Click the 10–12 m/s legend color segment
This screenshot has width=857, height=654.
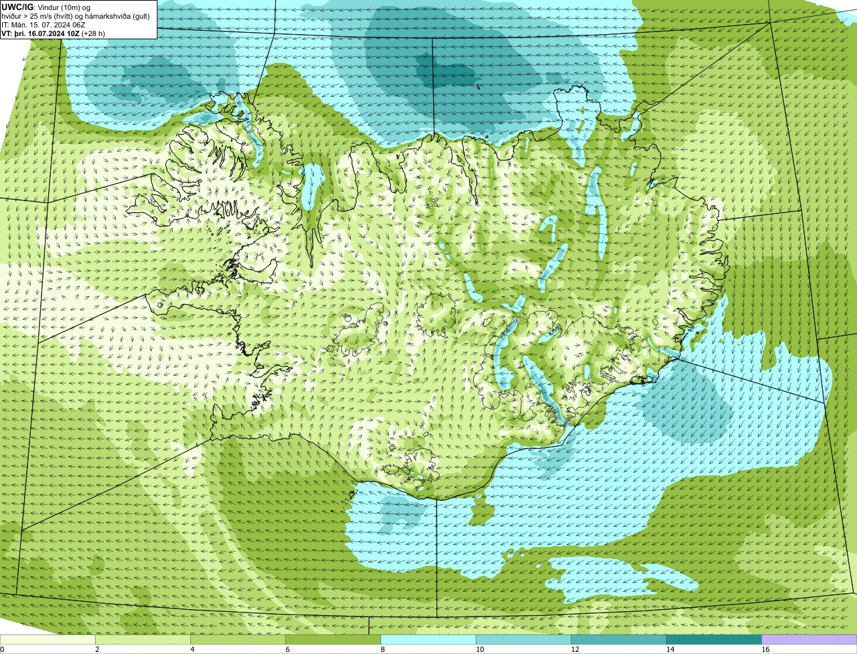coord(524,639)
